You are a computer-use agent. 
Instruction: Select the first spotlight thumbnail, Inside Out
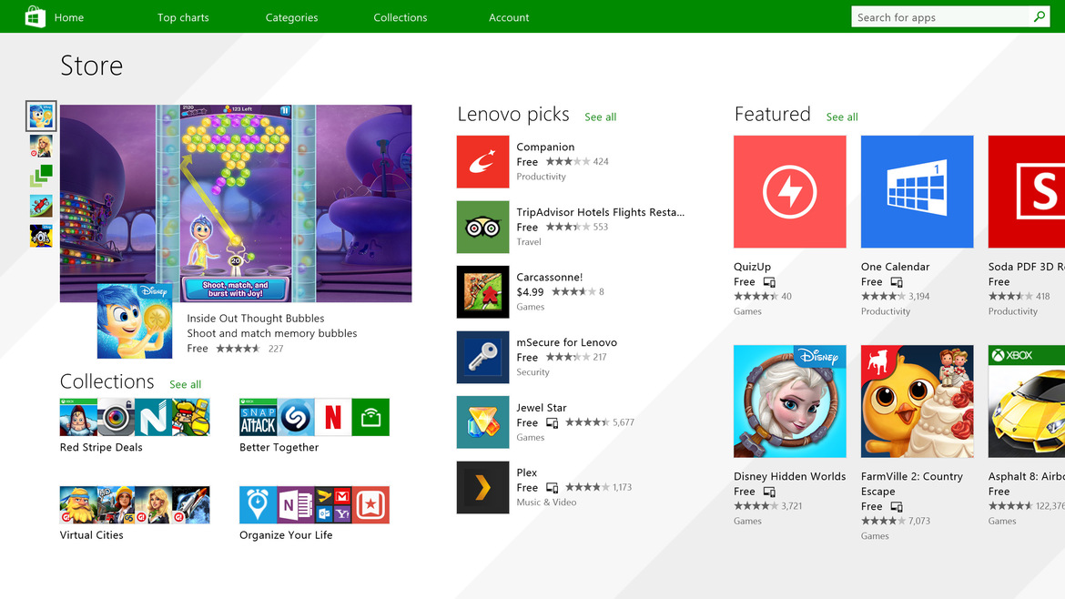[41, 117]
